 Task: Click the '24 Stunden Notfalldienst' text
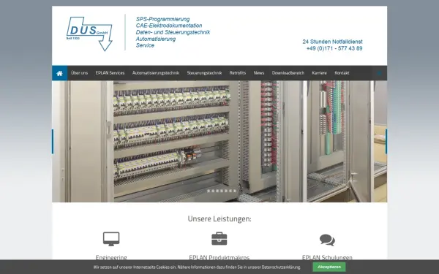333,42
